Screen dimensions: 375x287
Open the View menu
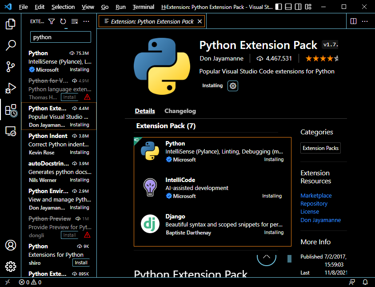click(x=88, y=7)
